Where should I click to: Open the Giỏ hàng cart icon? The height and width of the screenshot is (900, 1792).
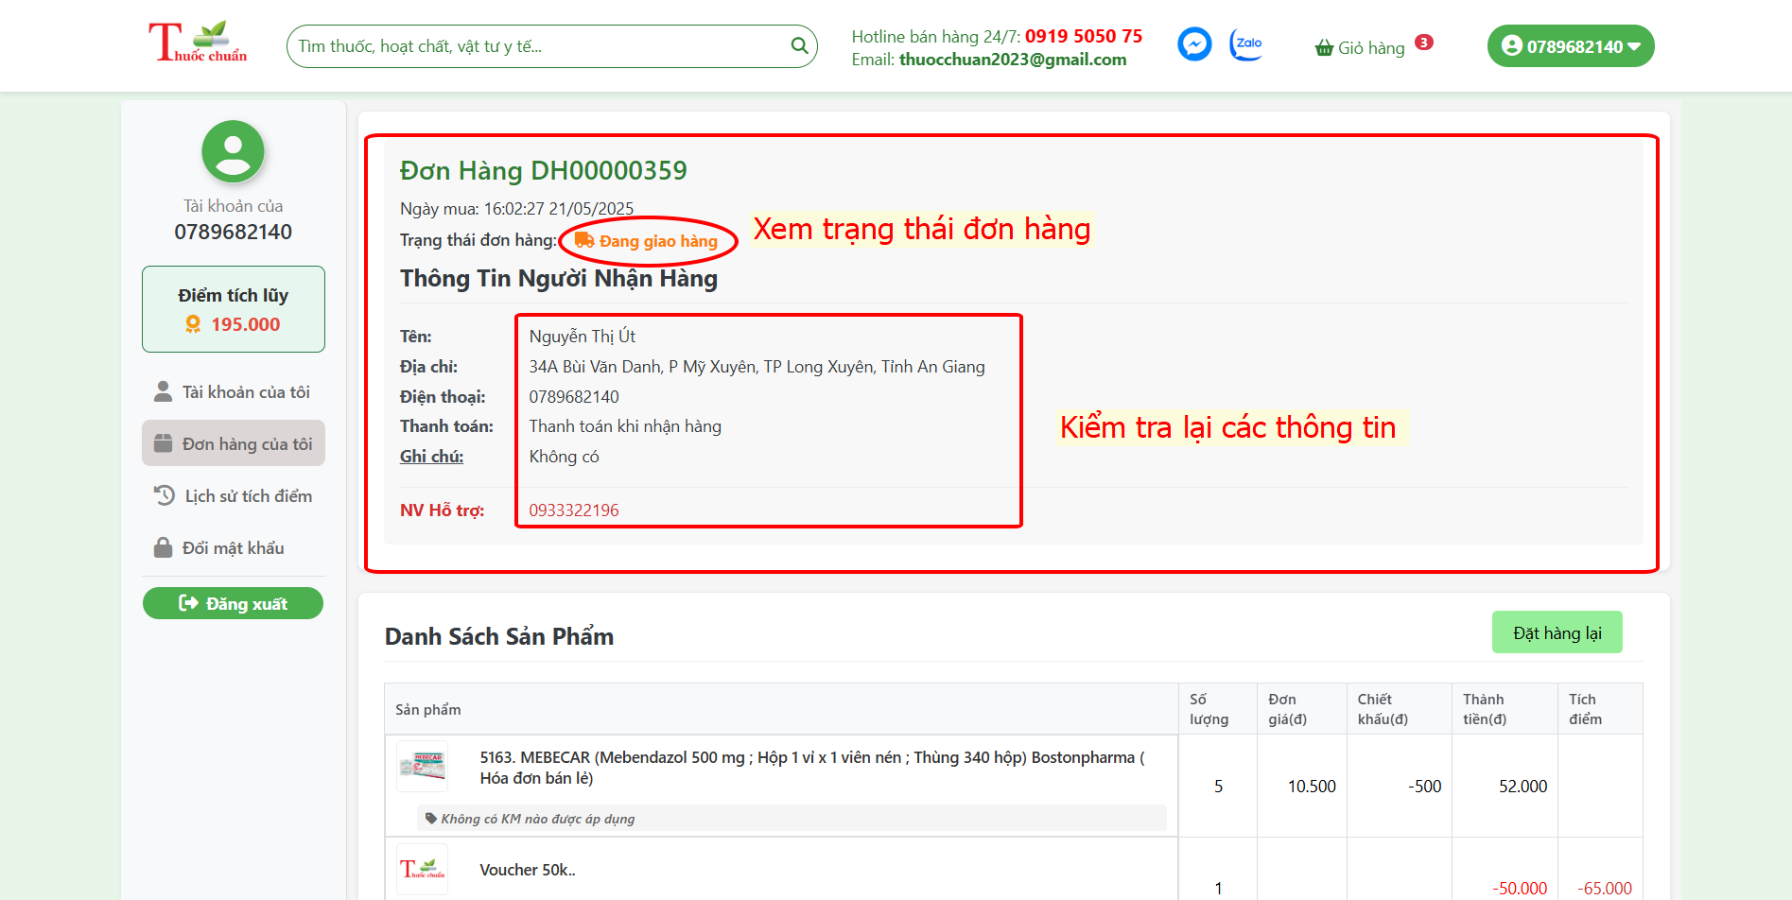tap(1322, 48)
